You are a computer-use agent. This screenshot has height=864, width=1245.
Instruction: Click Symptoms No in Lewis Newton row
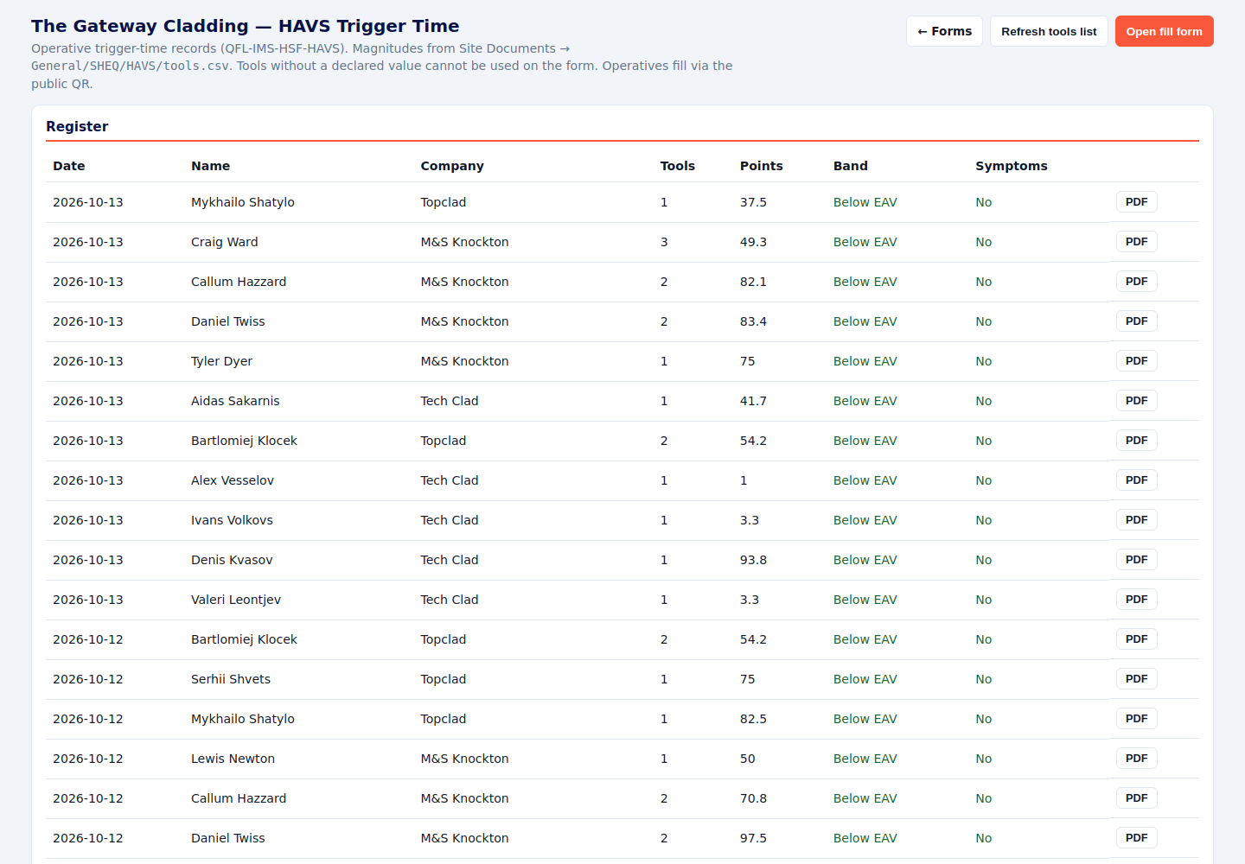click(983, 759)
